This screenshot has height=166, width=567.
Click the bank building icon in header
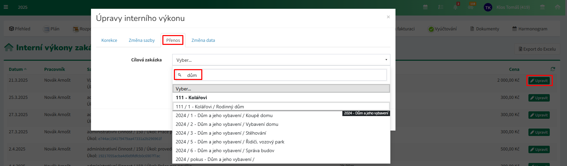(x=542, y=7)
